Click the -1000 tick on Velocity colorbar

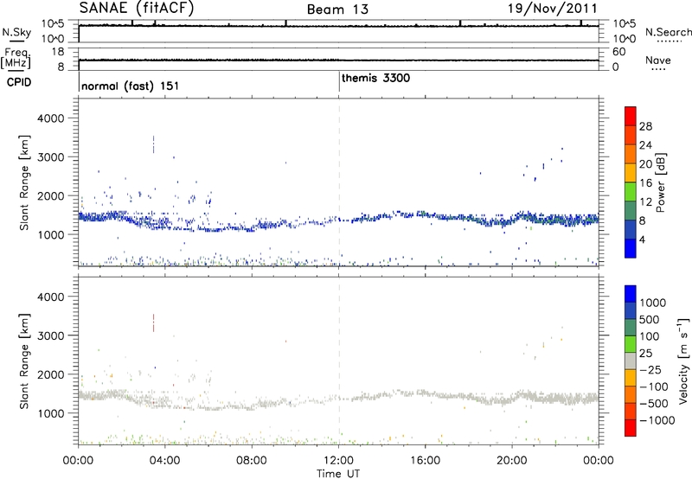[657, 420]
